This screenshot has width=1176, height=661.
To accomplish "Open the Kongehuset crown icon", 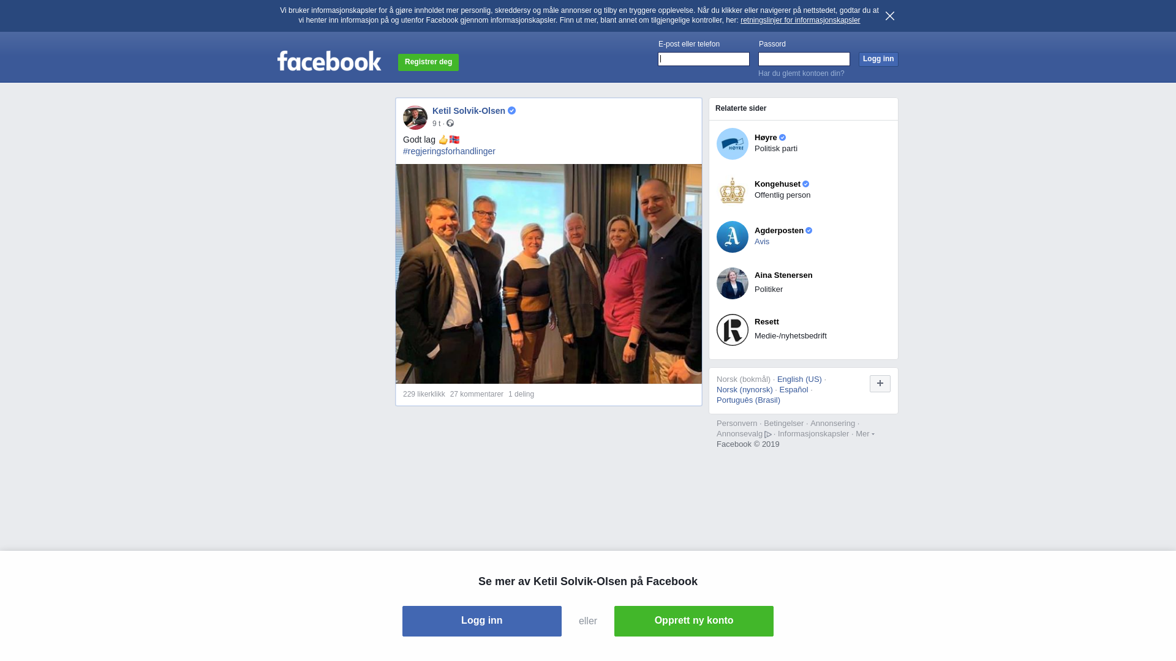I will pos(733,190).
